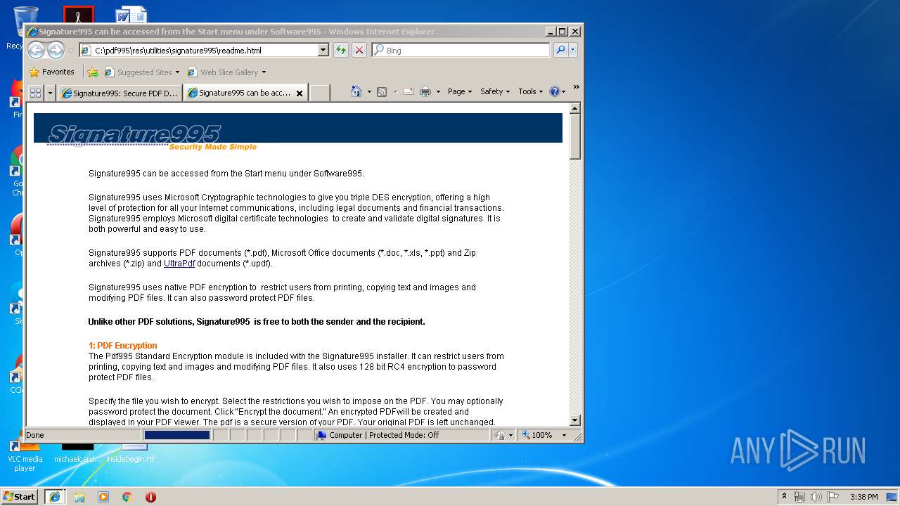The height and width of the screenshot is (506, 900).
Task: Click the red Stop loading icon
Action: [359, 50]
